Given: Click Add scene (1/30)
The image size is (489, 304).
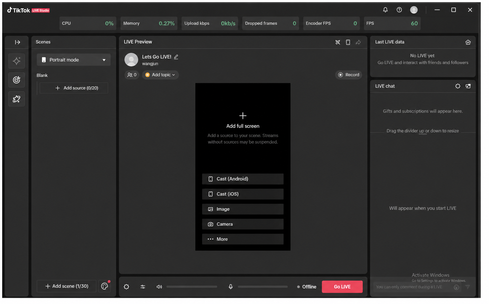Looking at the screenshot, I should (66, 286).
